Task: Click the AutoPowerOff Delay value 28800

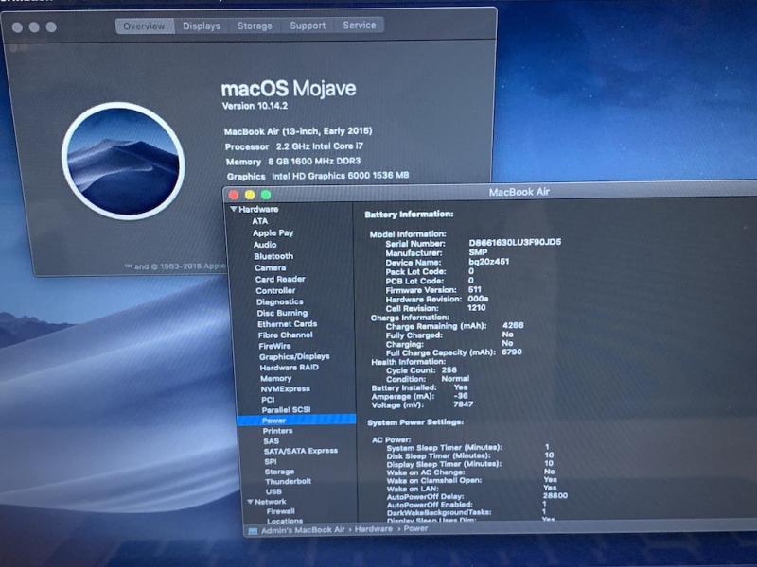Action: (555, 495)
